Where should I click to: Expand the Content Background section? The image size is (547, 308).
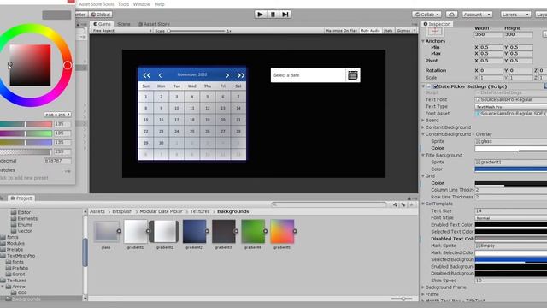point(423,127)
